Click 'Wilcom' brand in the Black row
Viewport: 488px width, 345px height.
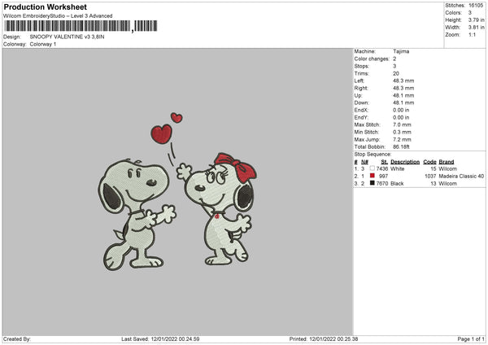(x=448, y=183)
